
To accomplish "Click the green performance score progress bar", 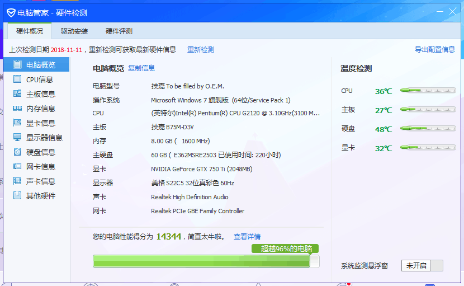I will point(206,261).
